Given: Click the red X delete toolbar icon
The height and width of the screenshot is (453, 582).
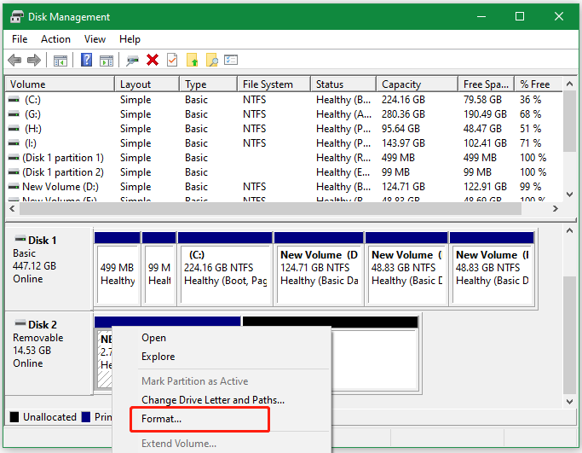Looking at the screenshot, I should pos(153,60).
